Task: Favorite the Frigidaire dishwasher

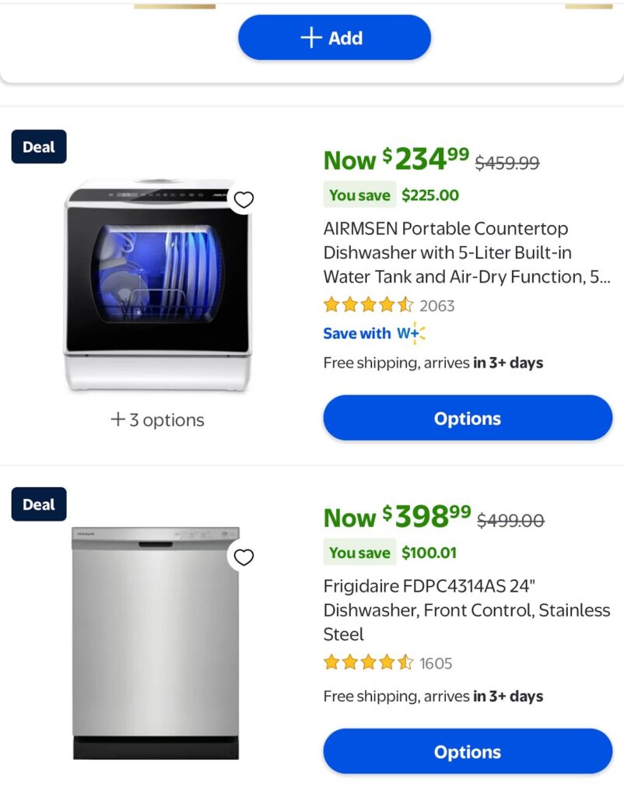Action: (244, 557)
